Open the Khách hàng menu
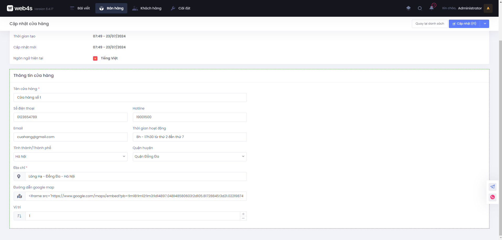Image resolution: width=502 pixels, height=240 pixels. coord(147,8)
